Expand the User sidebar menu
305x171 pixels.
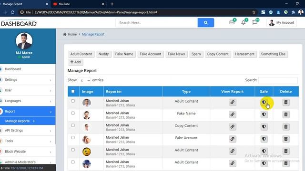coord(28,90)
